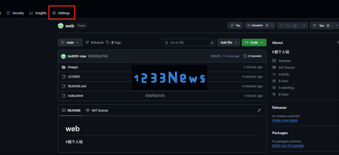Screen dimensions: 339x155
Task: Open the Insights tab
Action: click(x=38, y=13)
